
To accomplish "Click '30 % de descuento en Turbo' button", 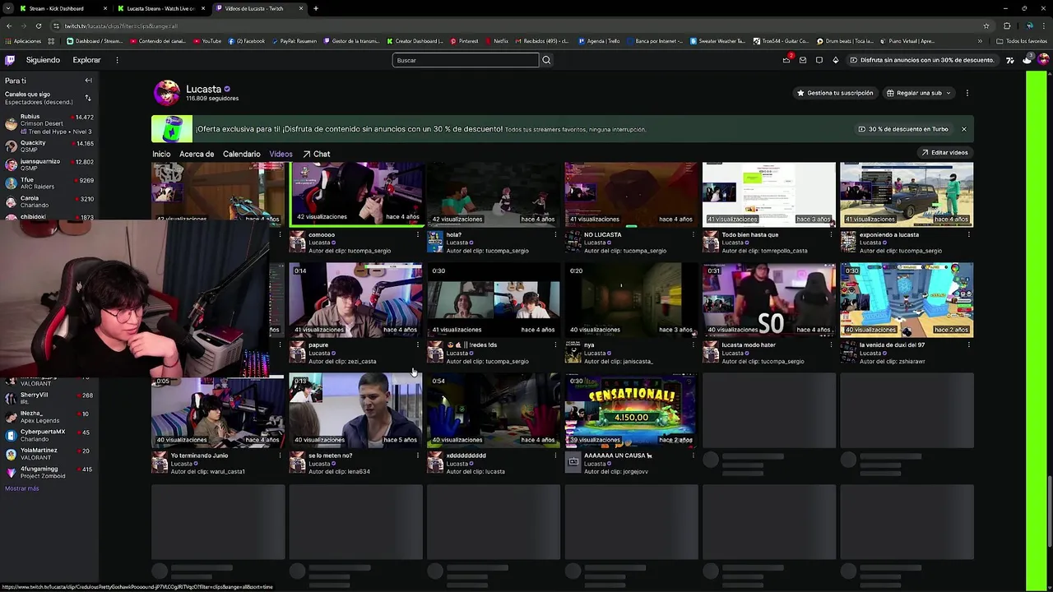I will pyautogui.click(x=903, y=129).
